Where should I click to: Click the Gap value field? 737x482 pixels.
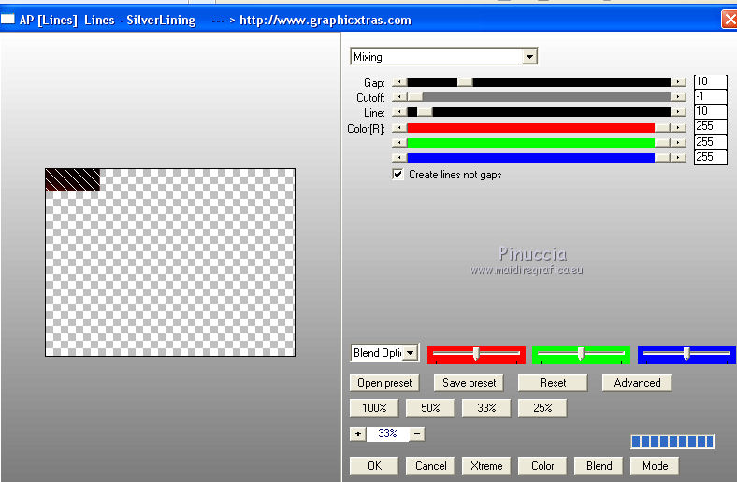[710, 81]
